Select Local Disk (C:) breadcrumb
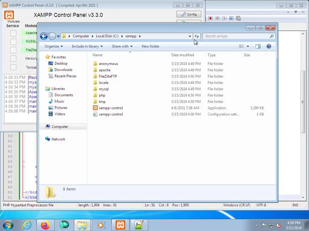Screen dimensions: 309x231 click(x=107, y=36)
